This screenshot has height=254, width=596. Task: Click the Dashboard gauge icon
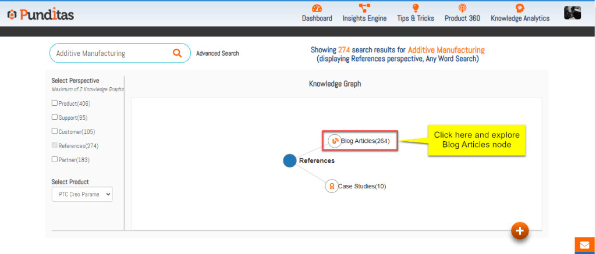tap(317, 8)
